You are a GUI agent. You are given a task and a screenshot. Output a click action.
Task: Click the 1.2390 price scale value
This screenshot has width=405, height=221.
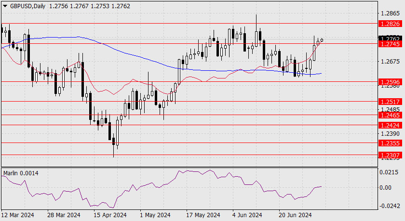pos(390,133)
